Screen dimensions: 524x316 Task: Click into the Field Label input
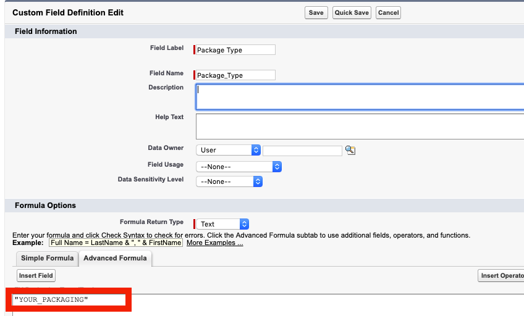[x=235, y=50]
